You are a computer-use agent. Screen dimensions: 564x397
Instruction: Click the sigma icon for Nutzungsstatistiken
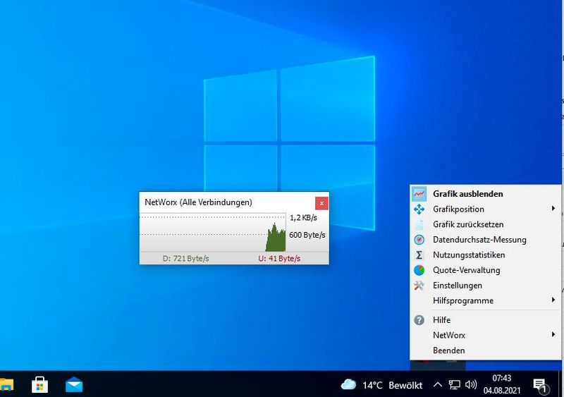tap(419, 255)
